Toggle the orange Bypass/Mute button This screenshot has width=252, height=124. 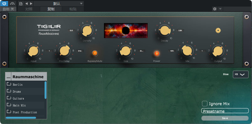tap(95, 53)
